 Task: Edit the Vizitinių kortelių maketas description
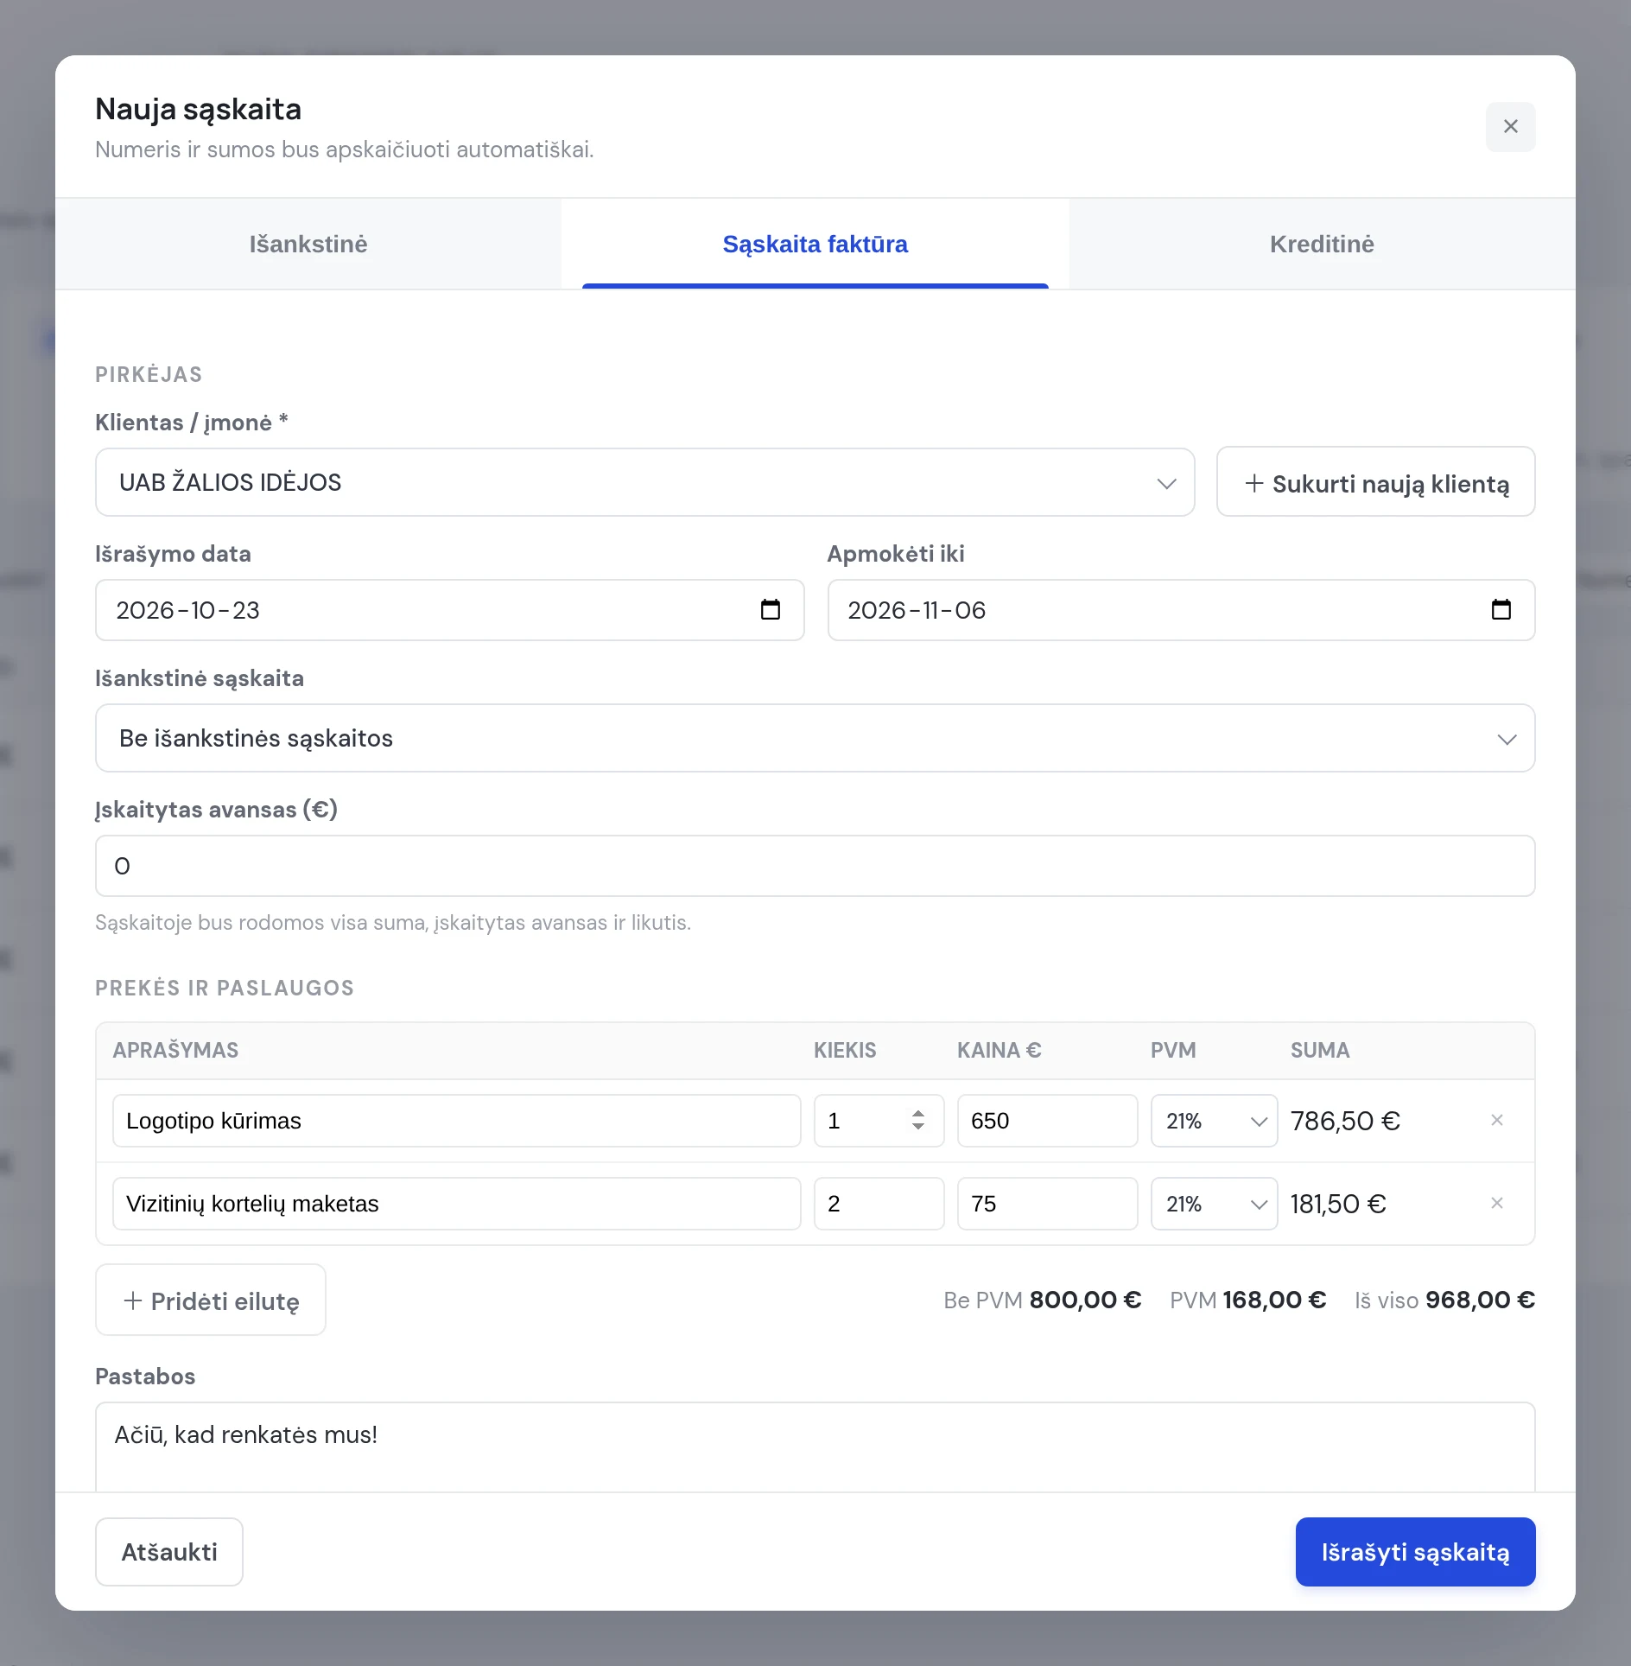point(456,1204)
